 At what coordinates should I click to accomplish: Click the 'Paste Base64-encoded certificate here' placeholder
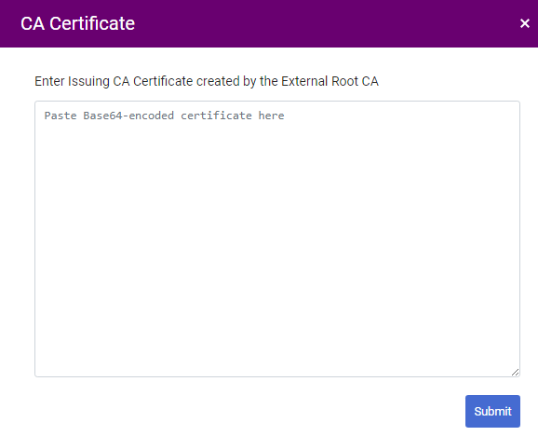164,116
